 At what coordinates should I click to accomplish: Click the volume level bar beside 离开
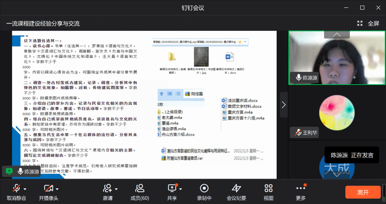(x=384, y=192)
